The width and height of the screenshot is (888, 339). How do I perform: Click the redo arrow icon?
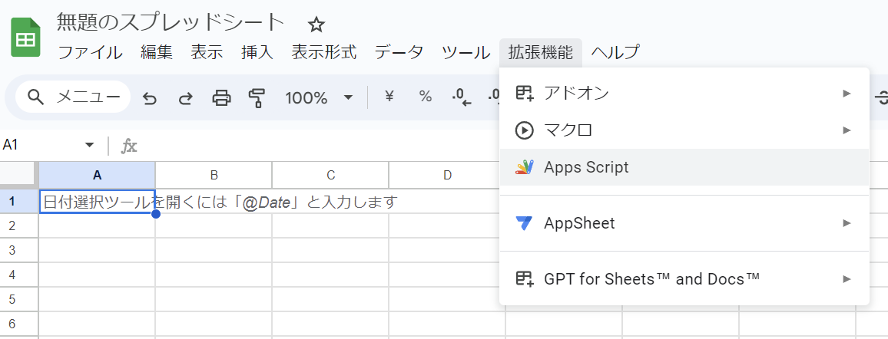point(185,98)
